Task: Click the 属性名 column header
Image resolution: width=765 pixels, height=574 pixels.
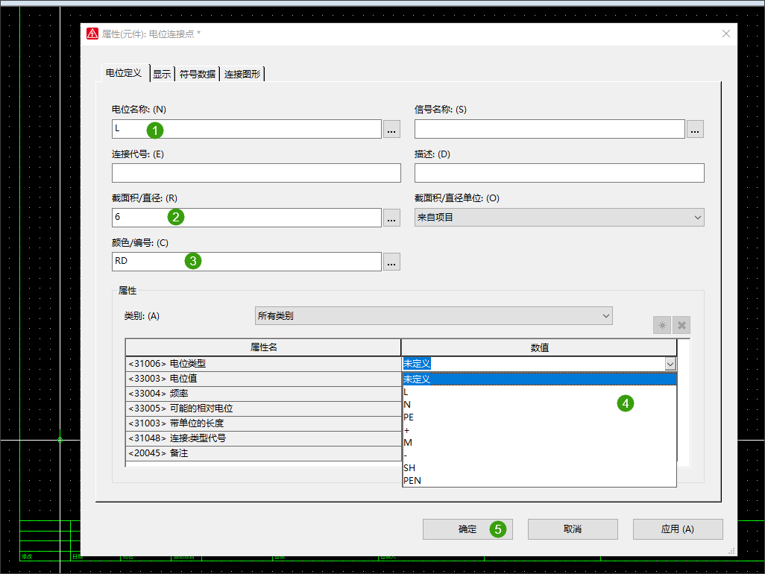Action: pyautogui.click(x=263, y=347)
